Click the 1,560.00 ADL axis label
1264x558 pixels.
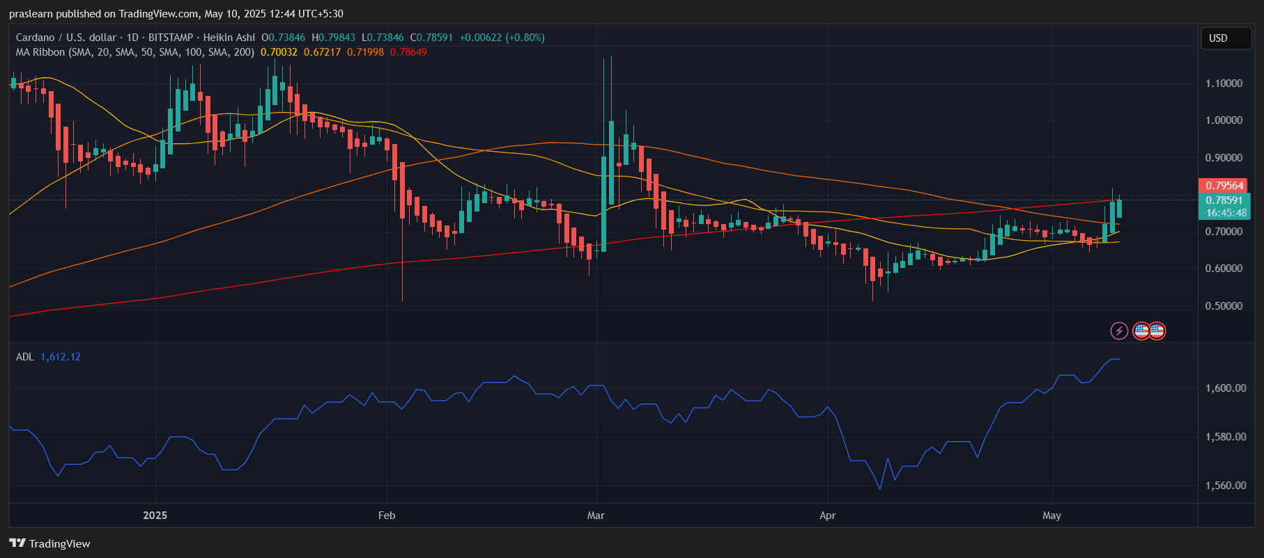pos(1226,486)
